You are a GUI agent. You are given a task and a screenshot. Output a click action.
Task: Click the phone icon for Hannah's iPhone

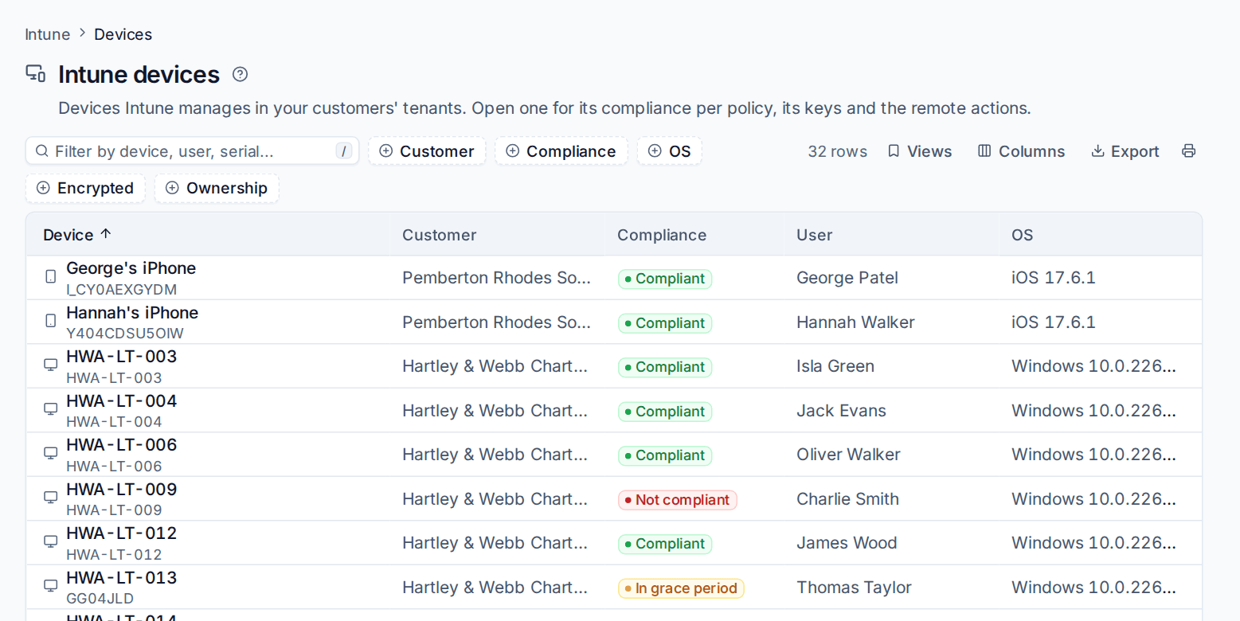(51, 321)
